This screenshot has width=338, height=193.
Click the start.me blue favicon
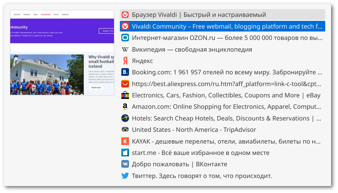click(x=125, y=153)
